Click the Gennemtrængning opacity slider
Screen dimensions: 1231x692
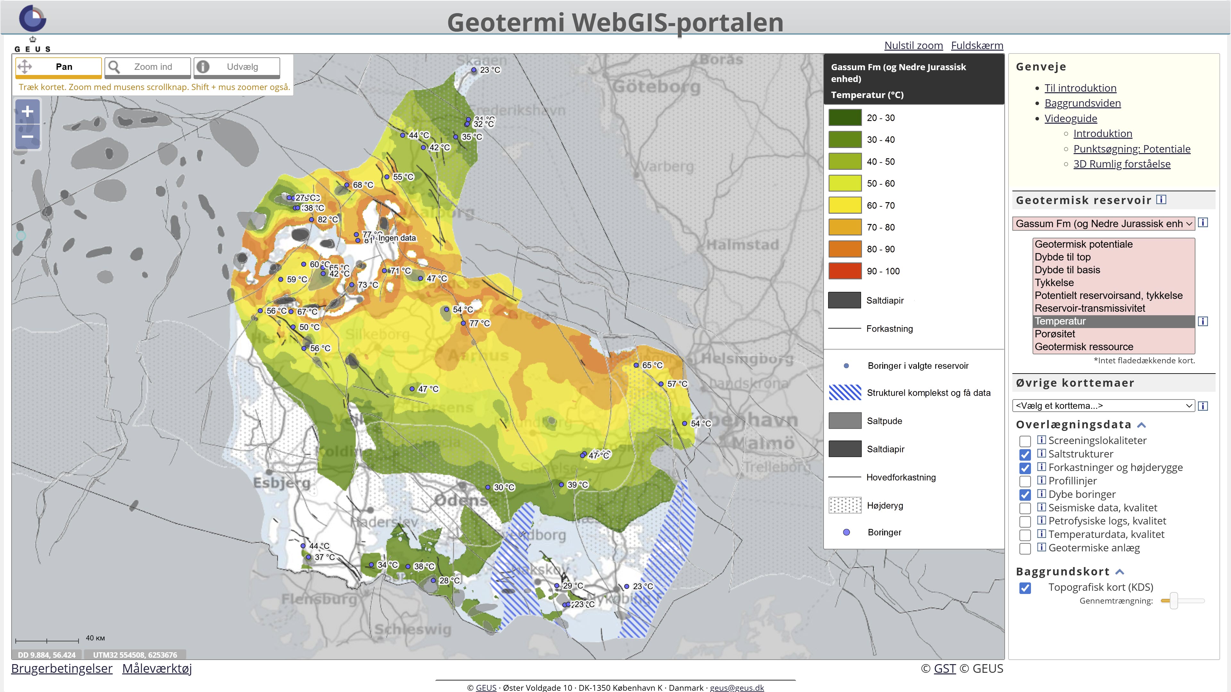[1182, 601]
